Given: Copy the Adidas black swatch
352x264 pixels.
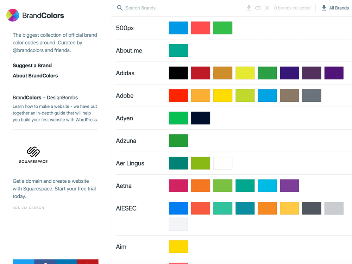Looking at the screenshot, I should pyautogui.click(x=178, y=73).
